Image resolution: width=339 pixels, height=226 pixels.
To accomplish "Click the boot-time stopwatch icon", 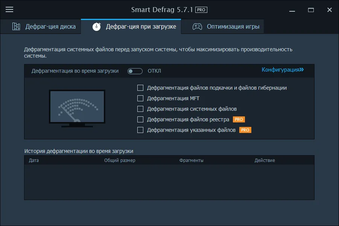I will pos(97,26).
